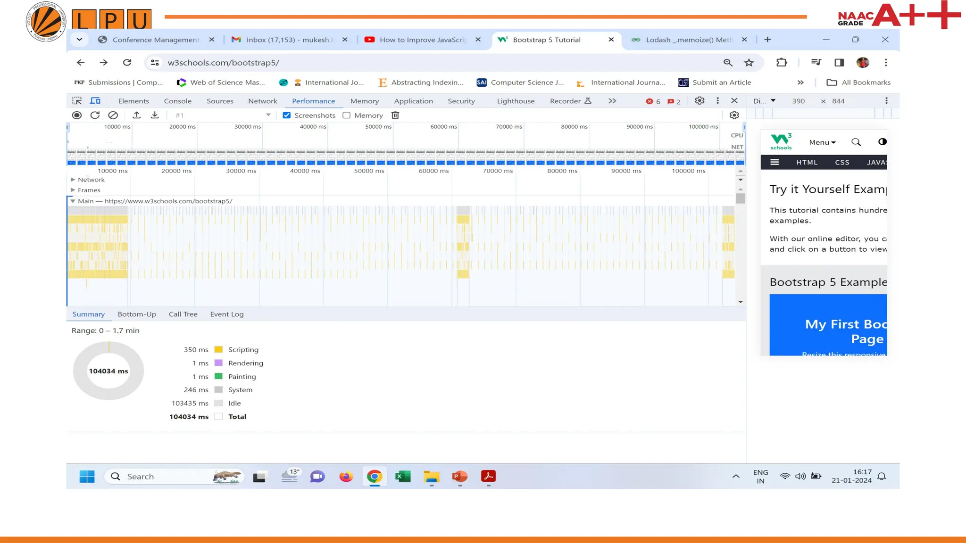This screenshot has width=966, height=543.
Task: Click the inspect element selector icon
Action: click(77, 101)
